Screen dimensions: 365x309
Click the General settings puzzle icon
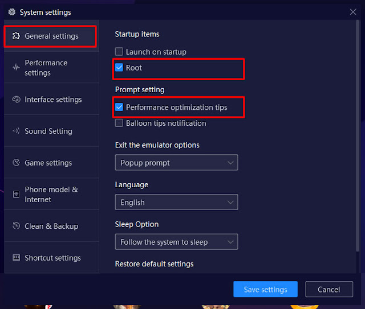(16, 36)
